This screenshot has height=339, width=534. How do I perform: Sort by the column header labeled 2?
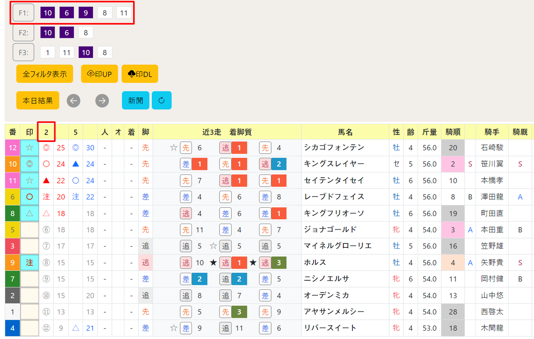tap(46, 132)
